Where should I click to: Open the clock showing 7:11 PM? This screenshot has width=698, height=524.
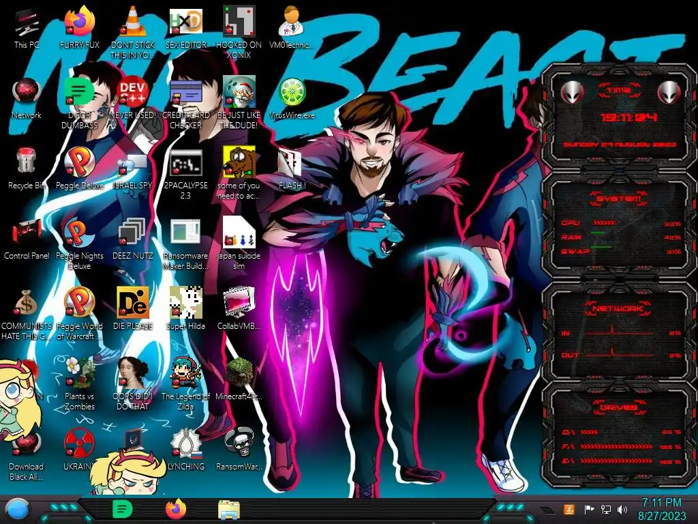click(661, 509)
